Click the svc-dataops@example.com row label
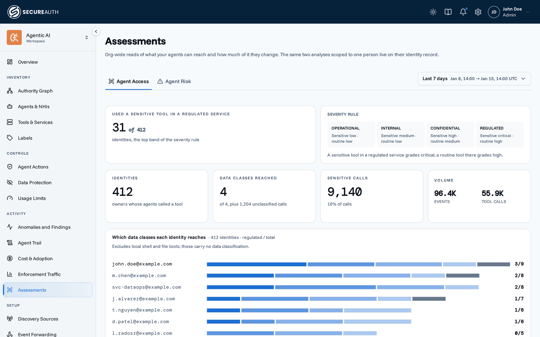This screenshot has height=337, width=540. point(147,287)
